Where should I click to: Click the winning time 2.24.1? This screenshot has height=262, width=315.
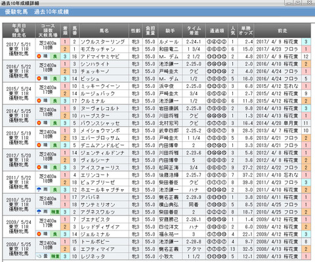click(x=194, y=41)
